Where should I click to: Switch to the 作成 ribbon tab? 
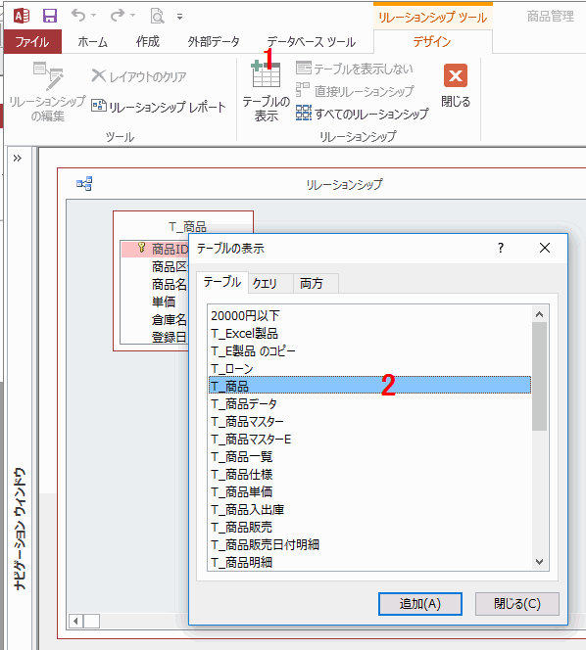click(147, 41)
